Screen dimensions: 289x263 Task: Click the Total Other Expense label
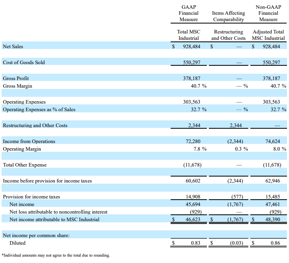tap(25, 165)
